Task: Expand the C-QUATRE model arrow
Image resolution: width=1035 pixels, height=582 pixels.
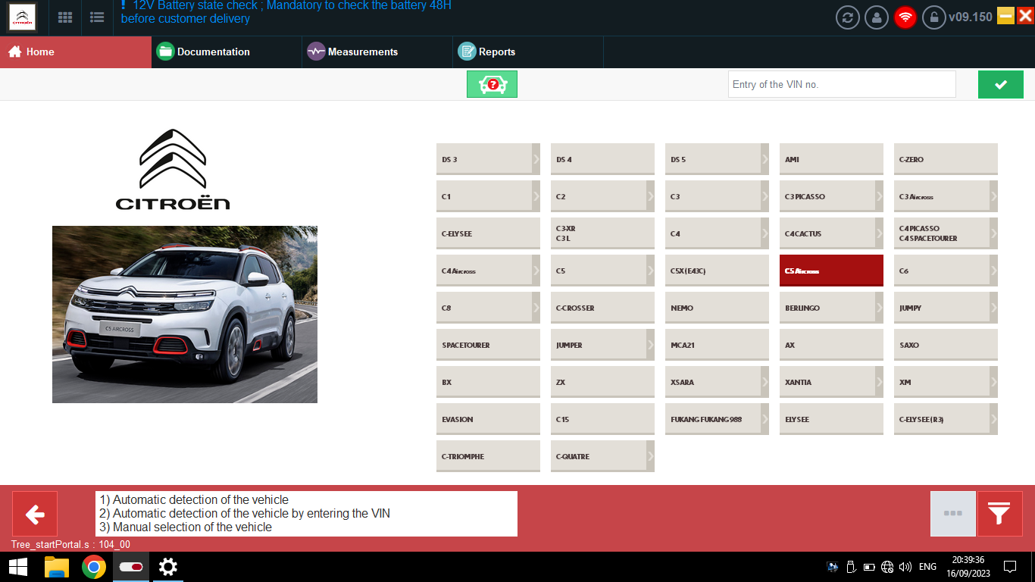Action: point(650,456)
